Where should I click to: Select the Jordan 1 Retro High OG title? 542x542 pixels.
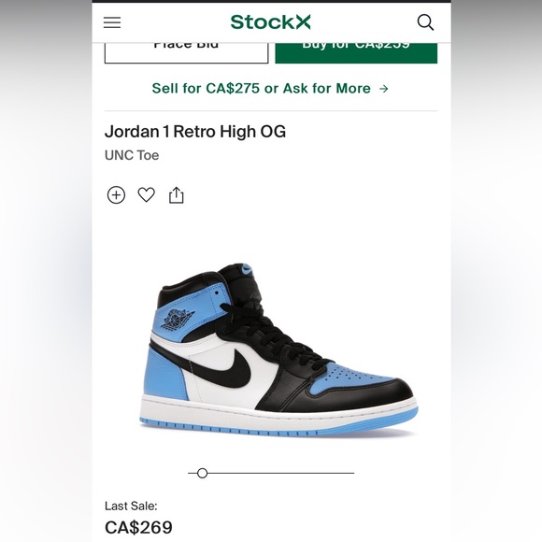point(195,132)
